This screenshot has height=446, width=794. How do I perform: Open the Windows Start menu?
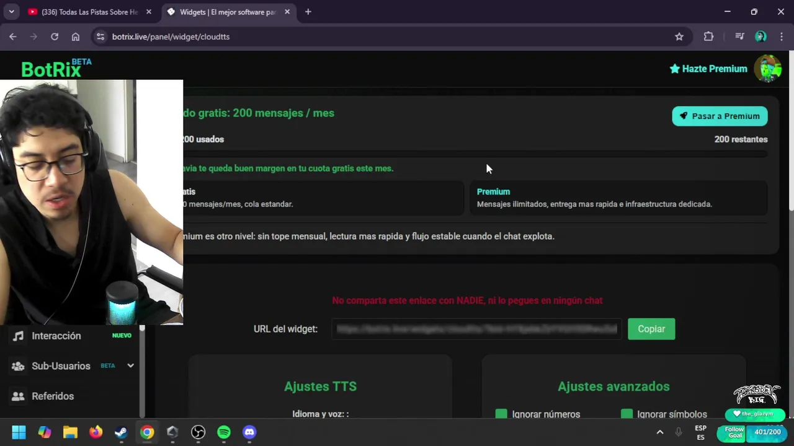point(19,432)
